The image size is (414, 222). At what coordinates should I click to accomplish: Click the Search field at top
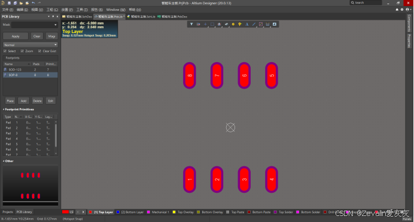(366, 2)
